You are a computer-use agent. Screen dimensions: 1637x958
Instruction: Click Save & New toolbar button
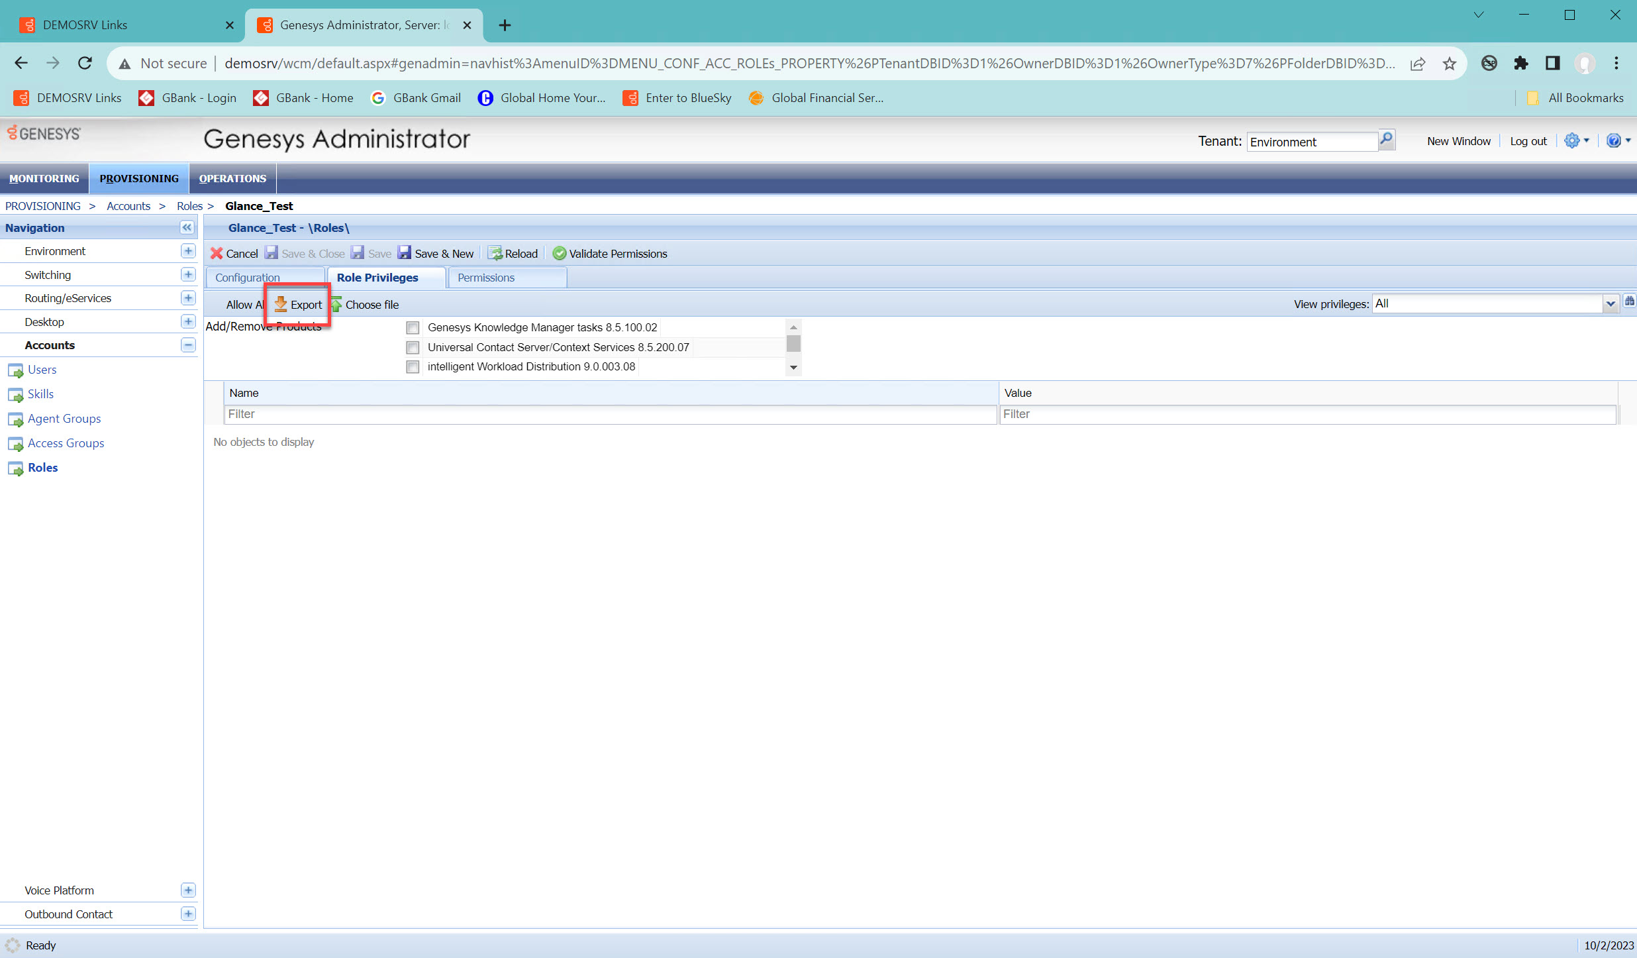coord(436,253)
